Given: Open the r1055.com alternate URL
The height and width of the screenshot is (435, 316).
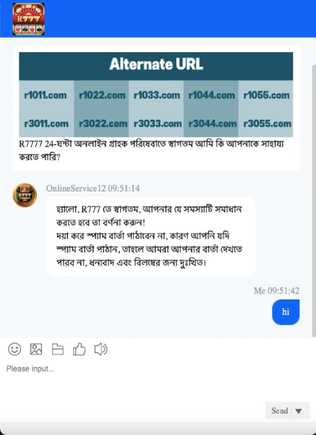Looking at the screenshot, I should pos(267,96).
